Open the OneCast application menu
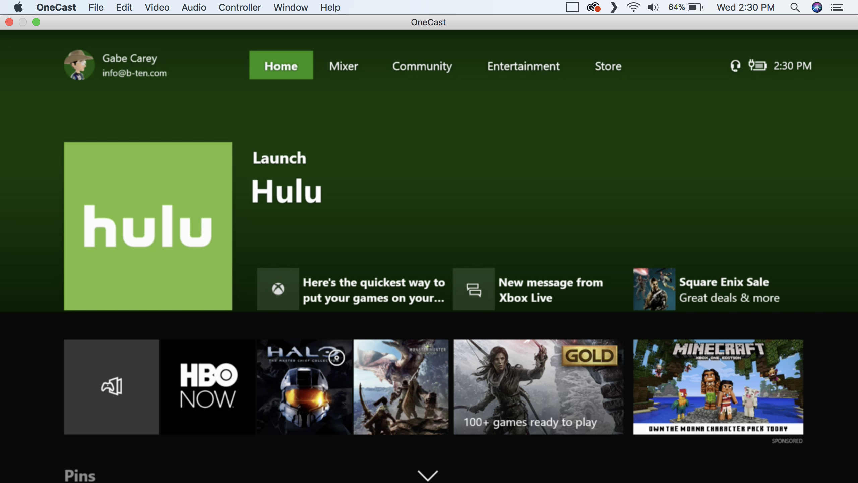Viewport: 858px width, 483px height. pos(56,7)
